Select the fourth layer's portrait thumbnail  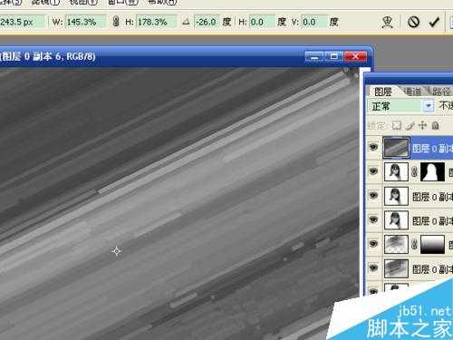[396, 220]
